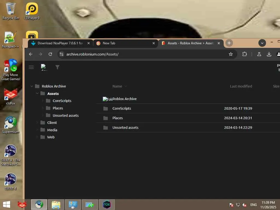Open Client folder in sidebar tree
Image resolution: width=280 pixels, height=210 pixels.
point(52,123)
